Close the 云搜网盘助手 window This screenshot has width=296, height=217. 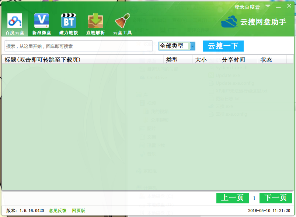pyautogui.click(x=289, y=6)
